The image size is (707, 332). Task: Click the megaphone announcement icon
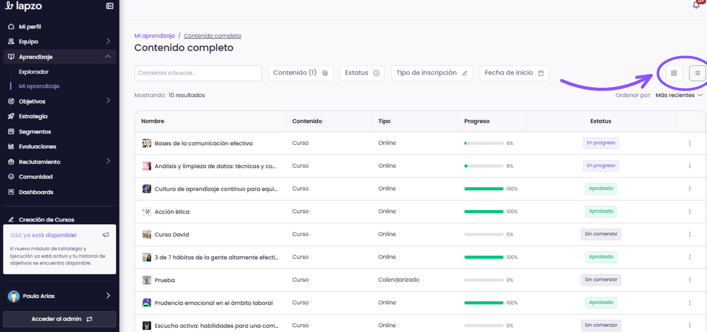(x=106, y=235)
